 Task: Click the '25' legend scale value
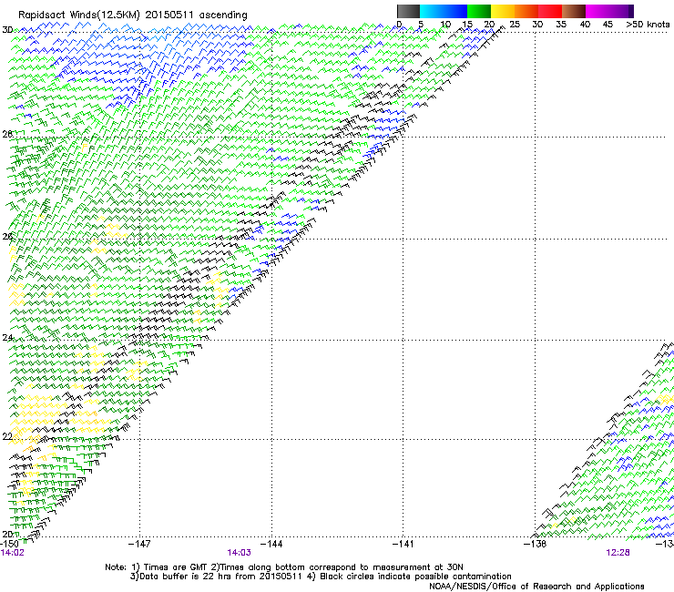click(x=515, y=25)
